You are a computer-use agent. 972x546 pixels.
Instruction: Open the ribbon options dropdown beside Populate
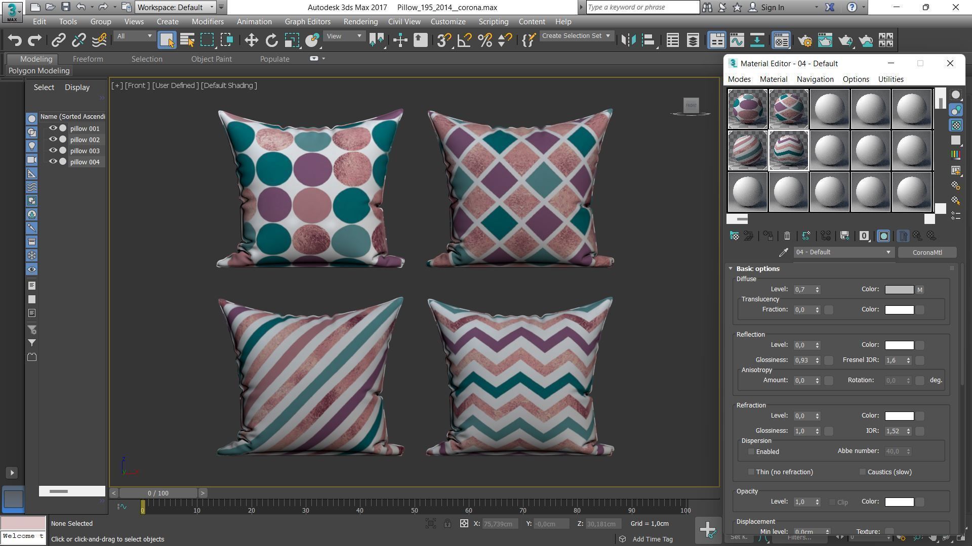(x=323, y=59)
